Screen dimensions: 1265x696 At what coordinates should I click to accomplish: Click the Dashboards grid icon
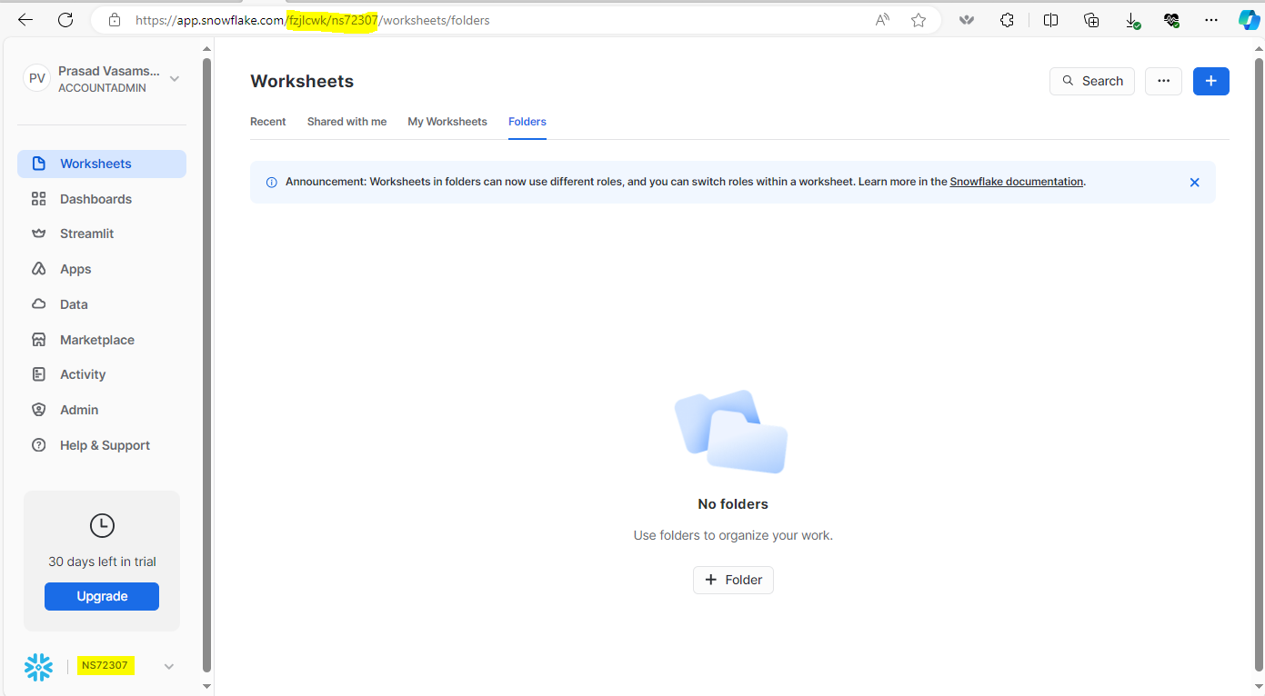[38, 199]
